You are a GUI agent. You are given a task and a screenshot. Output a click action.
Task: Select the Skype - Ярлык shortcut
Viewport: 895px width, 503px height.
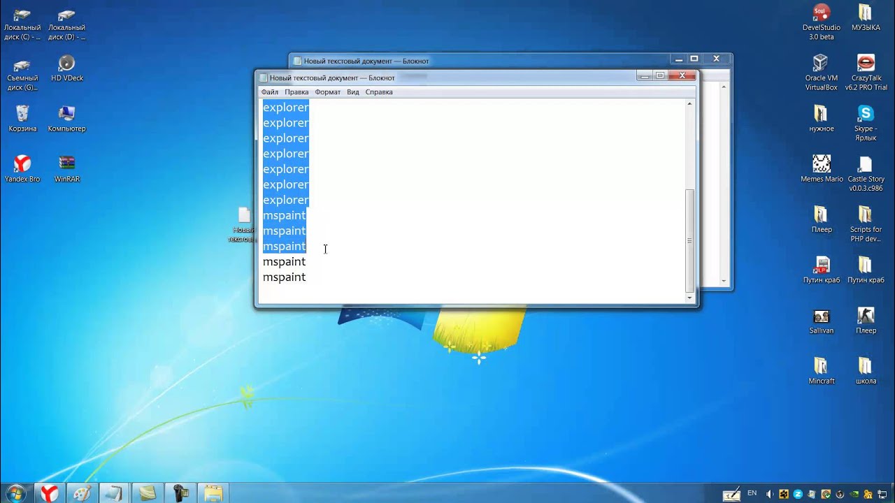[866, 123]
